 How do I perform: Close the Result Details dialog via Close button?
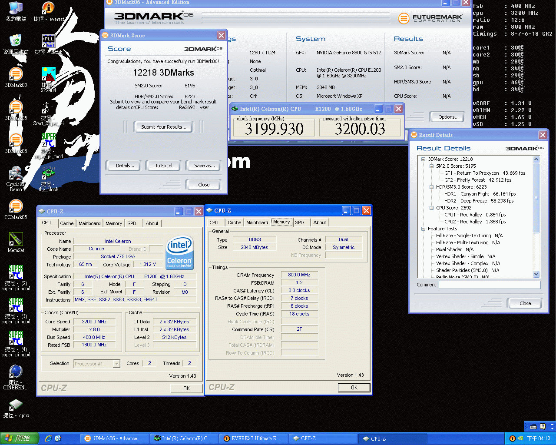pos(525,303)
